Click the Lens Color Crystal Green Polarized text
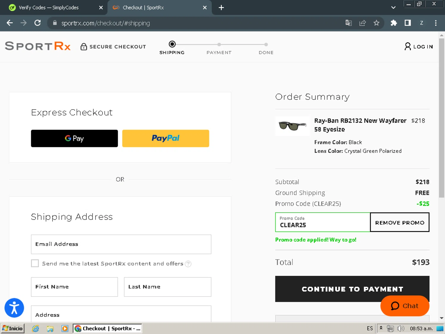The image size is (445, 334). 358,151
